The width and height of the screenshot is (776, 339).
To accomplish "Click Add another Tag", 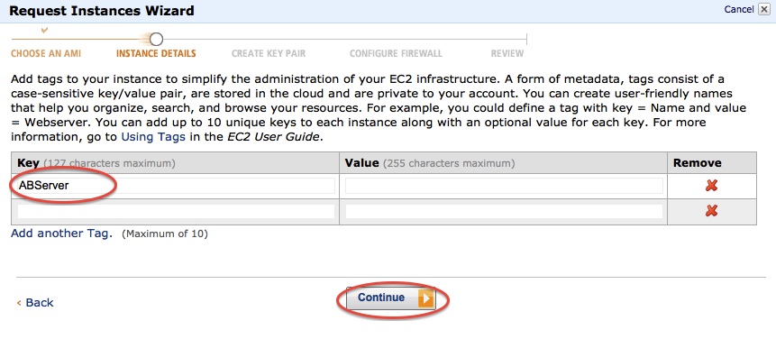I will coord(62,234).
